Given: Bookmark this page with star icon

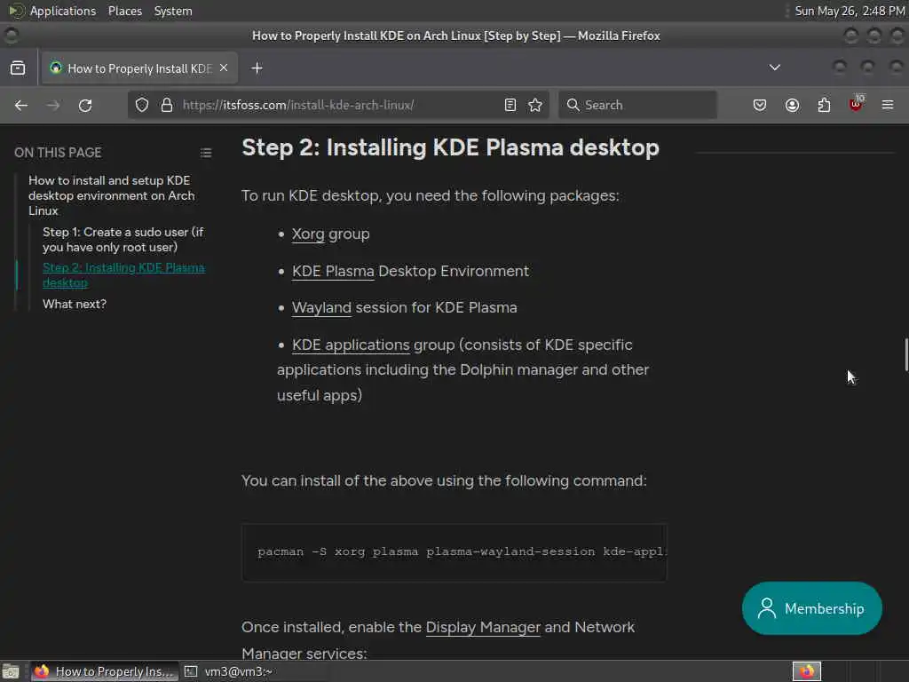Looking at the screenshot, I should [x=535, y=105].
